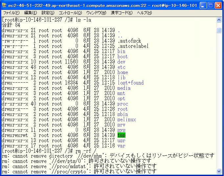
Task: Maximize the terminal window
Action: pos(211,6)
